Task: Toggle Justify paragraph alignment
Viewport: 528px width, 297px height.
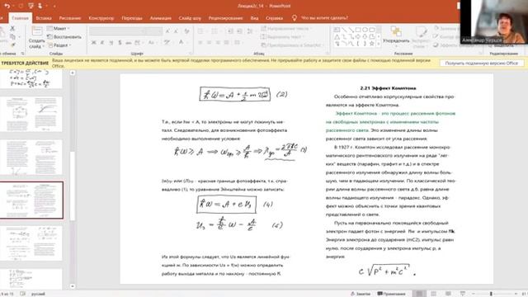Action: pos(227,42)
